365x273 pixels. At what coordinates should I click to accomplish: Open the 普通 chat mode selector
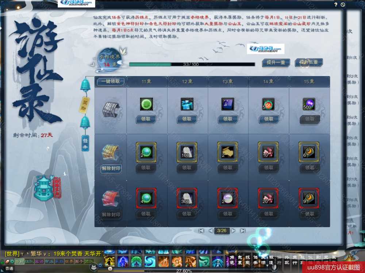click(9, 269)
